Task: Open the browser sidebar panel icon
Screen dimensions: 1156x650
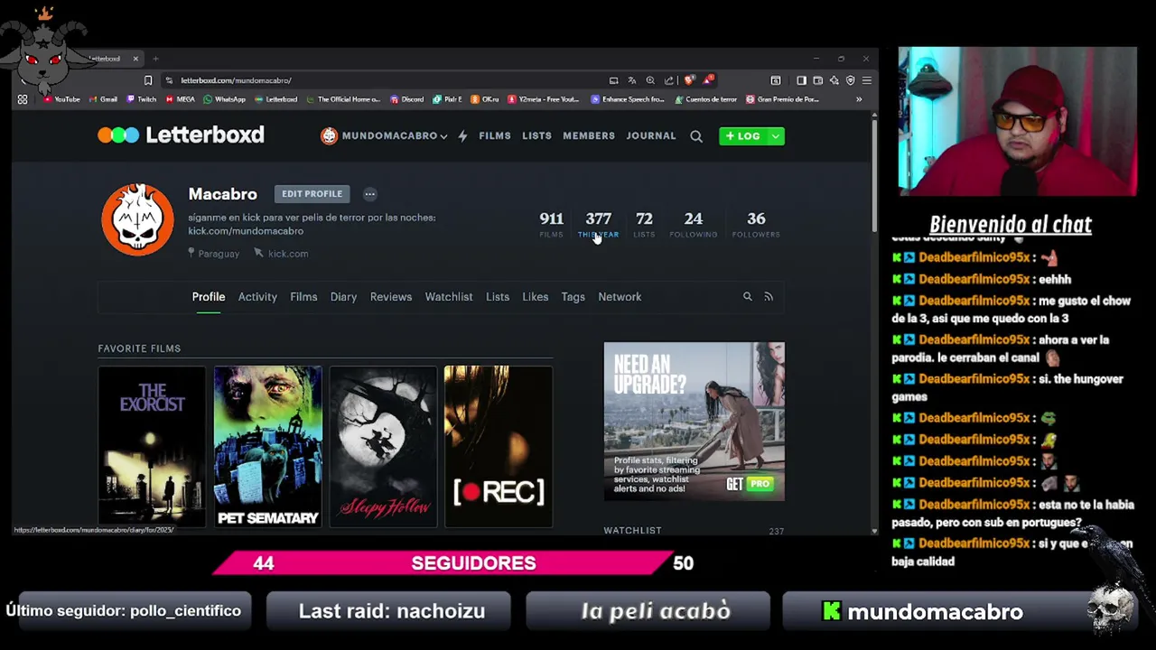Action: pyautogui.click(x=801, y=80)
